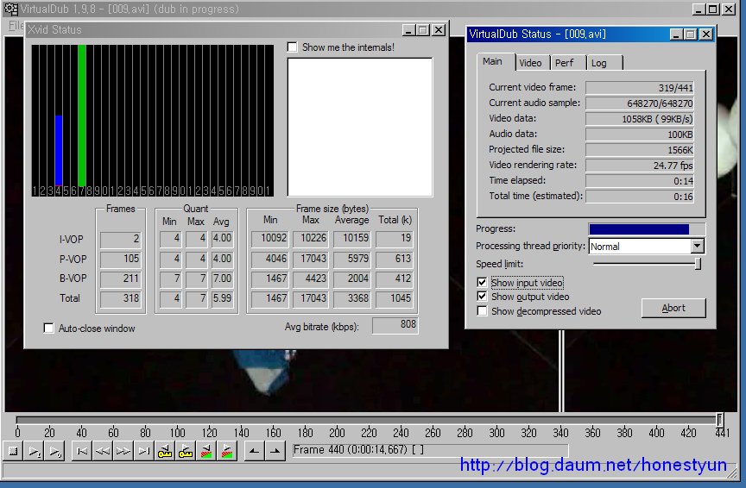Seek to next scene change
746x488 pixels.
coord(227,451)
